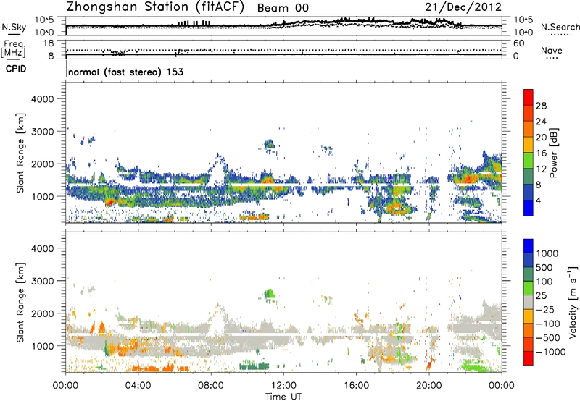This screenshot has height=401, width=580.
Task: Click the "08:00" time axis label
Action: (211, 386)
